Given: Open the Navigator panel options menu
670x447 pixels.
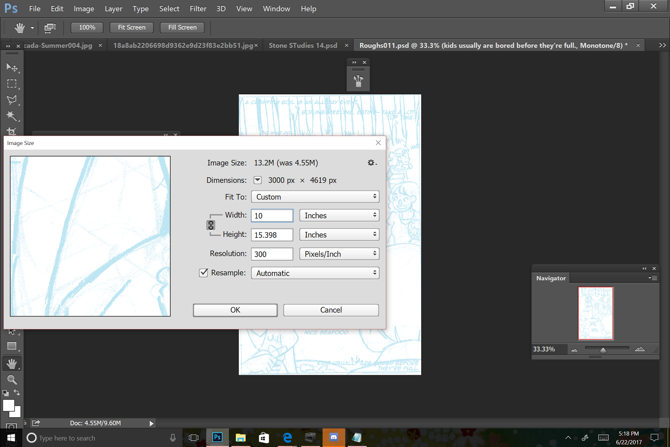Looking at the screenshot, I should [653, 278].
